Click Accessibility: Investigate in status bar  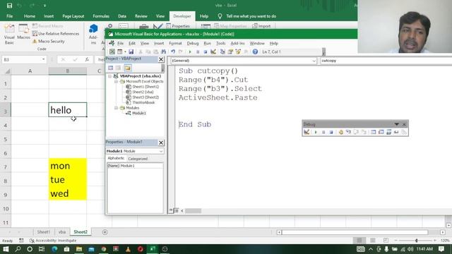(53, 241)
